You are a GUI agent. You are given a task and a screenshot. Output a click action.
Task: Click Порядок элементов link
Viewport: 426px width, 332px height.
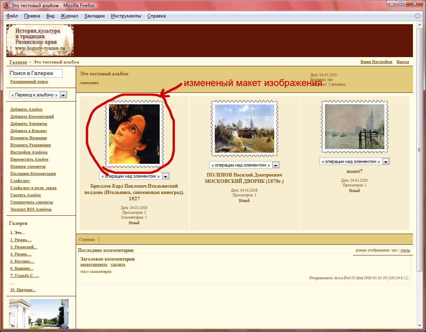coord(28,167)
